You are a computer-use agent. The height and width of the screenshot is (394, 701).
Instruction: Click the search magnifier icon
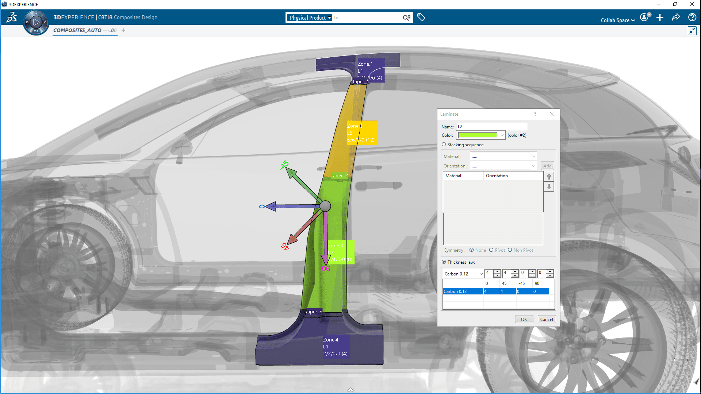[x=406, y=18]
